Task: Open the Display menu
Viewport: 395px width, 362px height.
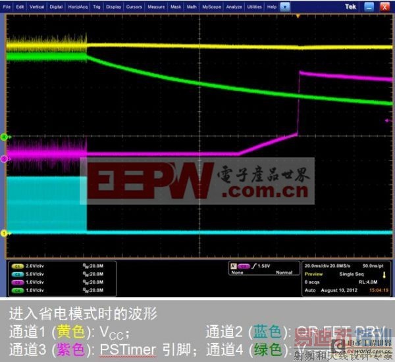Action: [113, 7]
